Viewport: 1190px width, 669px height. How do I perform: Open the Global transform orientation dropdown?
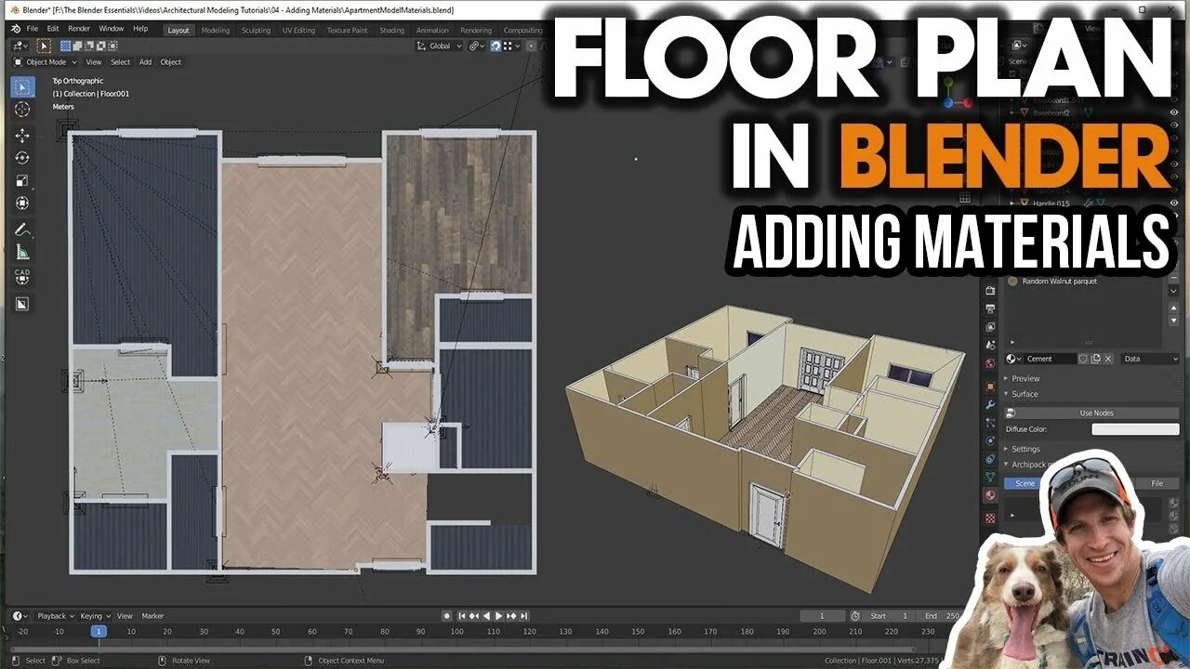(x=439, y=46)
